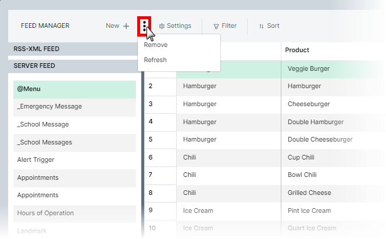
Task: Click Hamburger category cell in row 3
Action: coord(228,104)
